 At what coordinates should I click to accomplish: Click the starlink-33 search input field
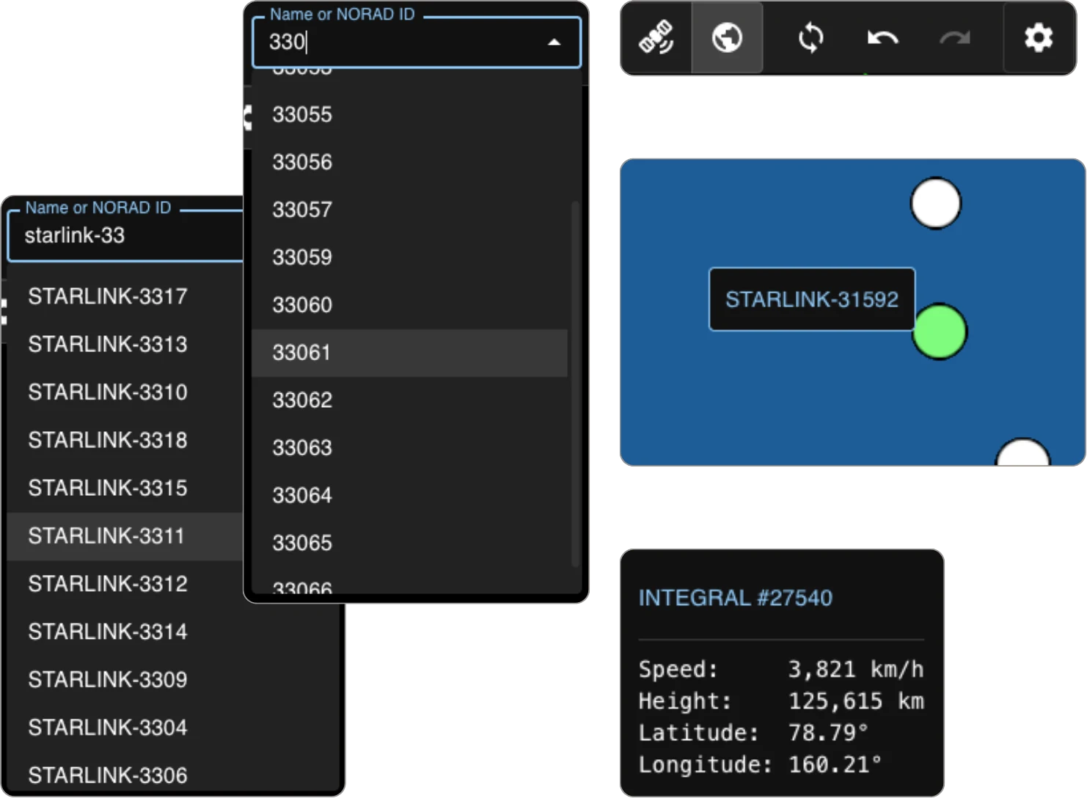[125, 236]
